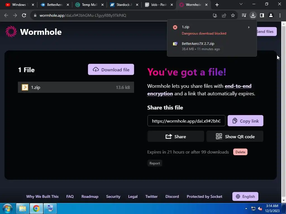Switch to the Temp Mail tab
Screen dimensions: 286x214
pyautogui.click(x=89, y=5)
